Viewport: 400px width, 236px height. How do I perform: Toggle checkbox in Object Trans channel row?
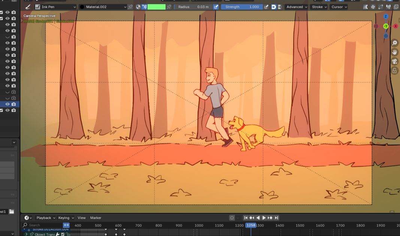click(x=63, y=234)
